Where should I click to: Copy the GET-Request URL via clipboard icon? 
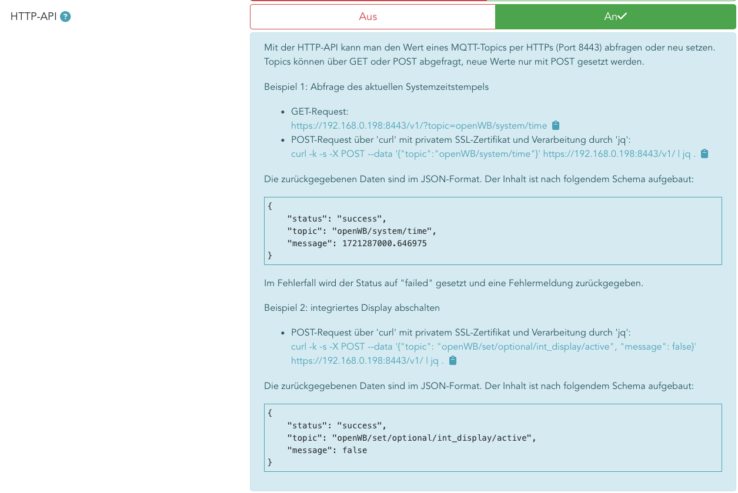click(x=556, y=125)
